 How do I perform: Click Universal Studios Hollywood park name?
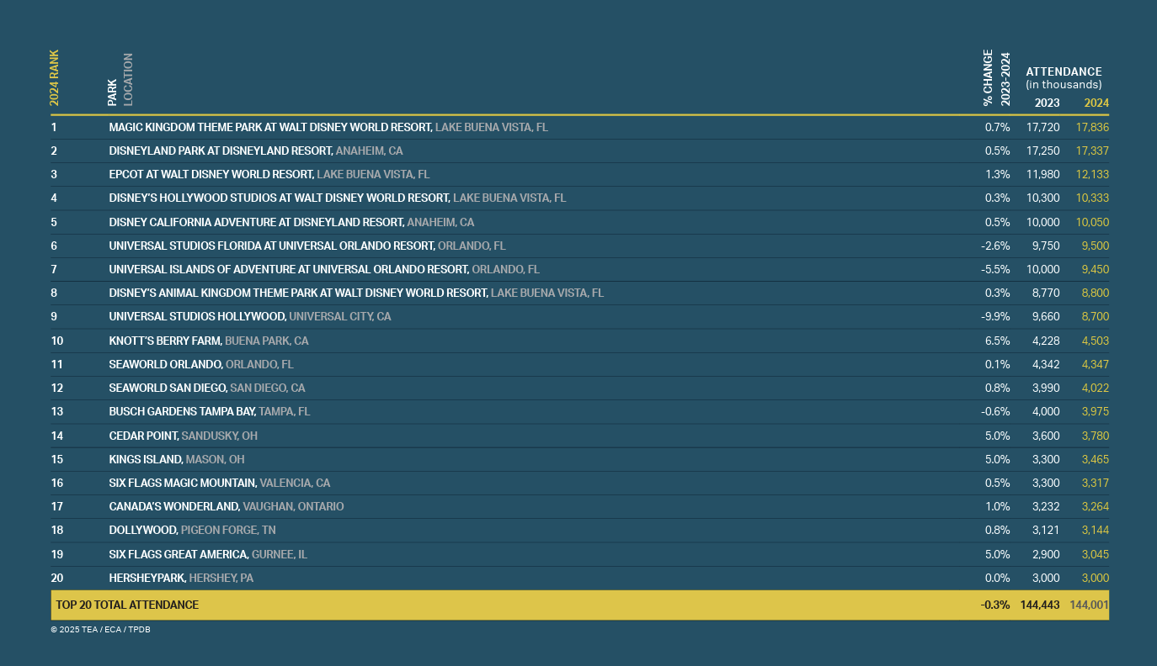pos(198,317)
